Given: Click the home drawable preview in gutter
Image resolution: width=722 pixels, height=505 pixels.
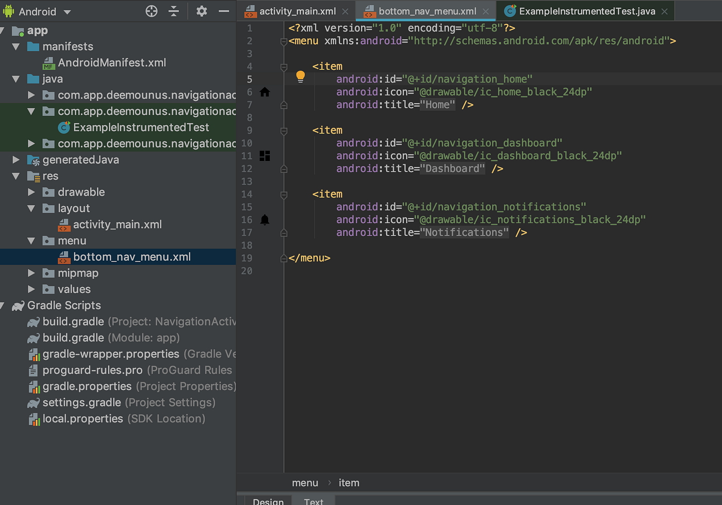Looking at the screenshot, I should pos(265,91).
